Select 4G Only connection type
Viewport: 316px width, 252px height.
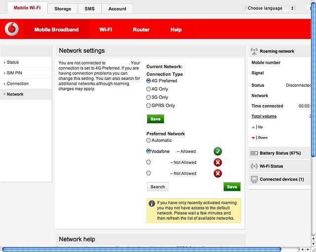tap(149, 89)
